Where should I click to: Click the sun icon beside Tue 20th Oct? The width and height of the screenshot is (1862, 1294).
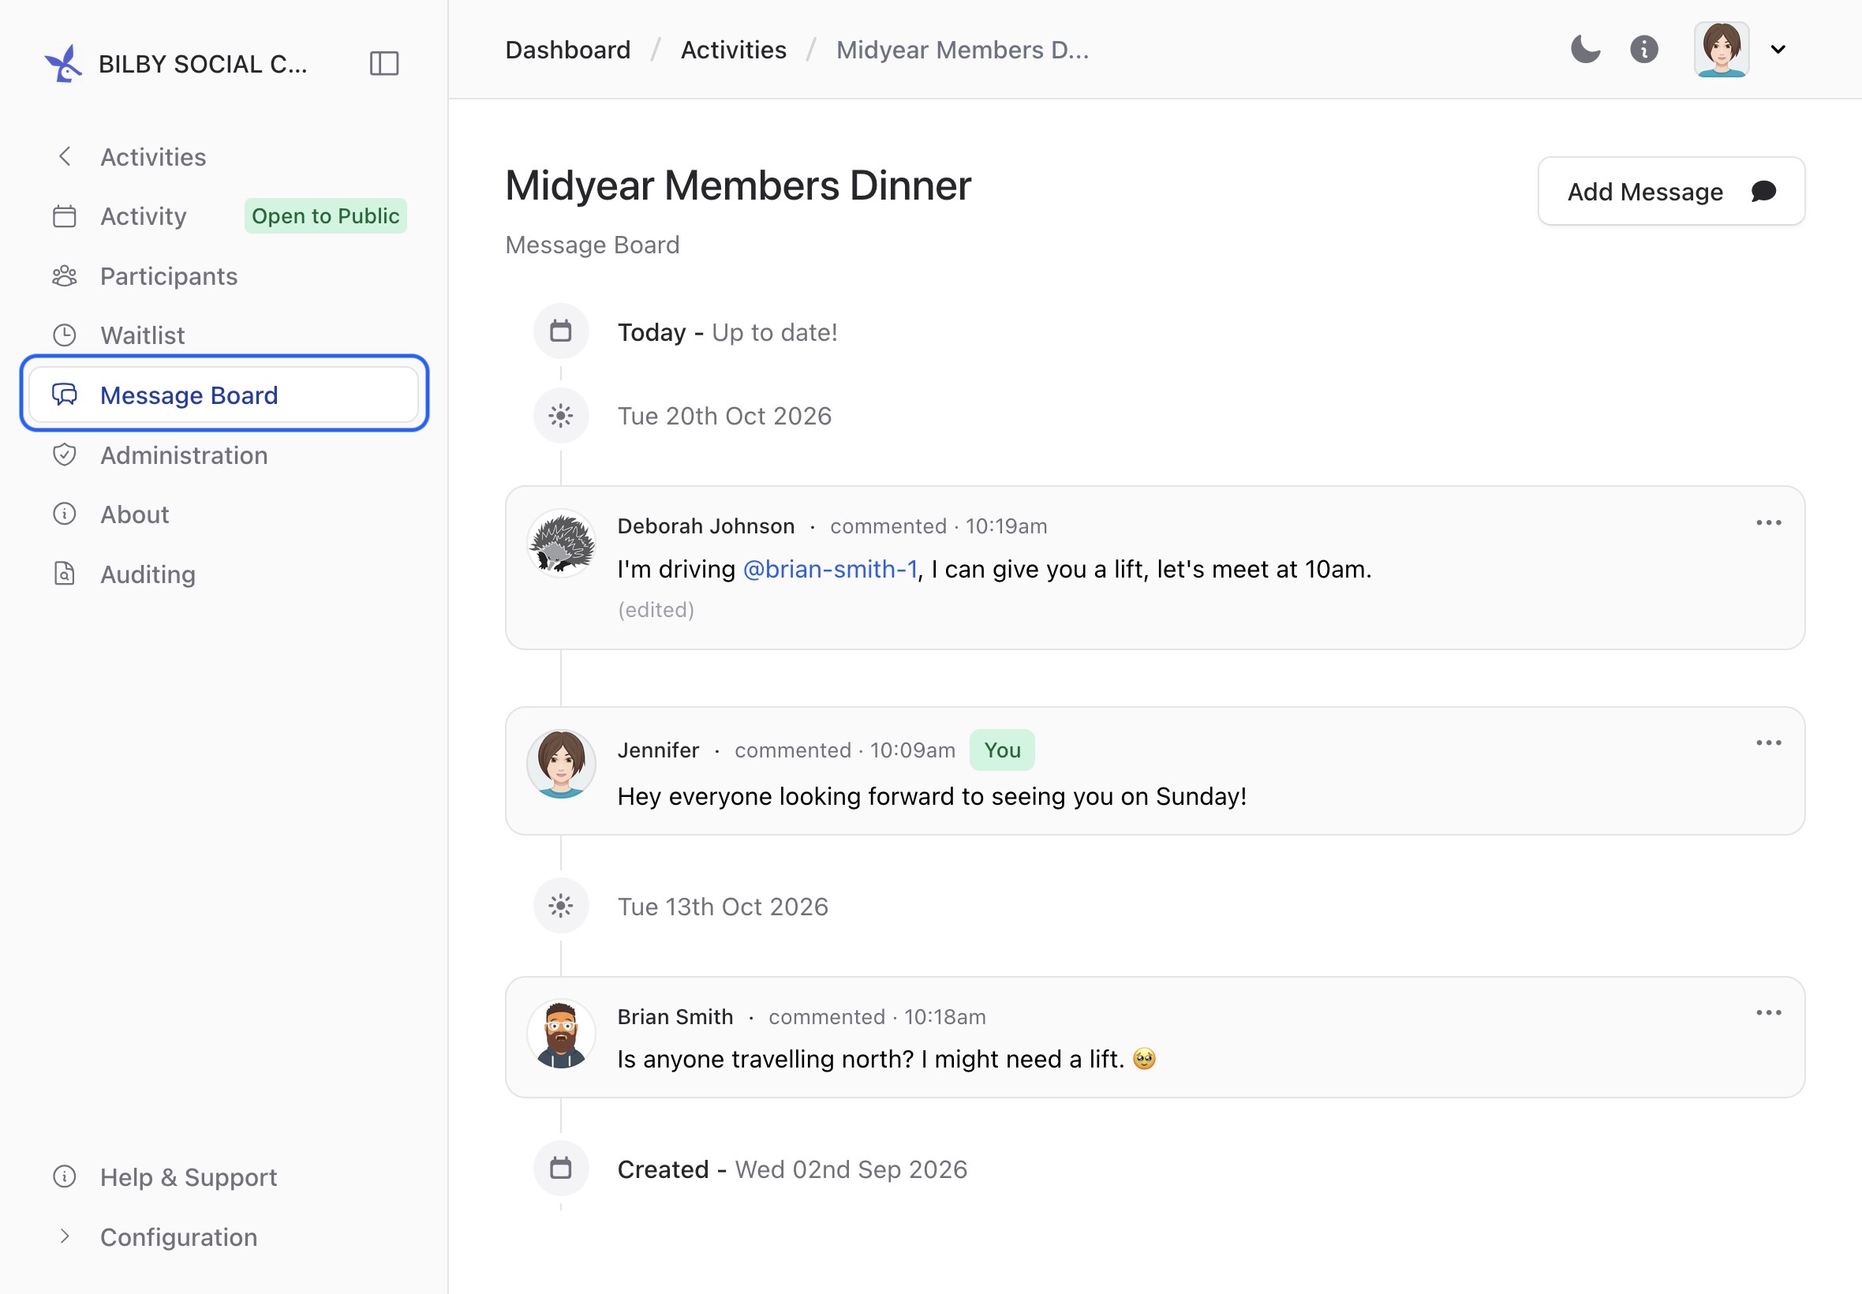tap(561, 416)
